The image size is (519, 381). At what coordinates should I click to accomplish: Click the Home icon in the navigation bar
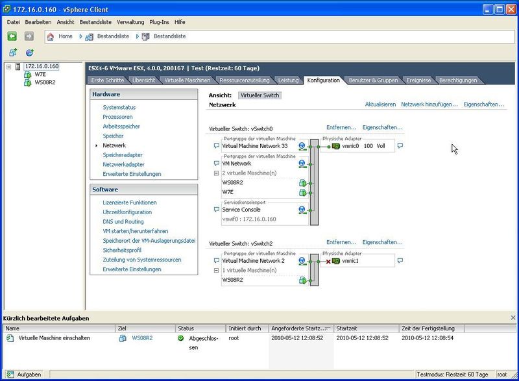coord(51,36)
